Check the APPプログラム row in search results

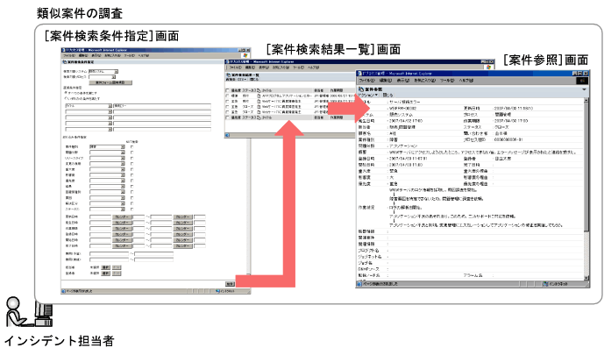[228, 96]
